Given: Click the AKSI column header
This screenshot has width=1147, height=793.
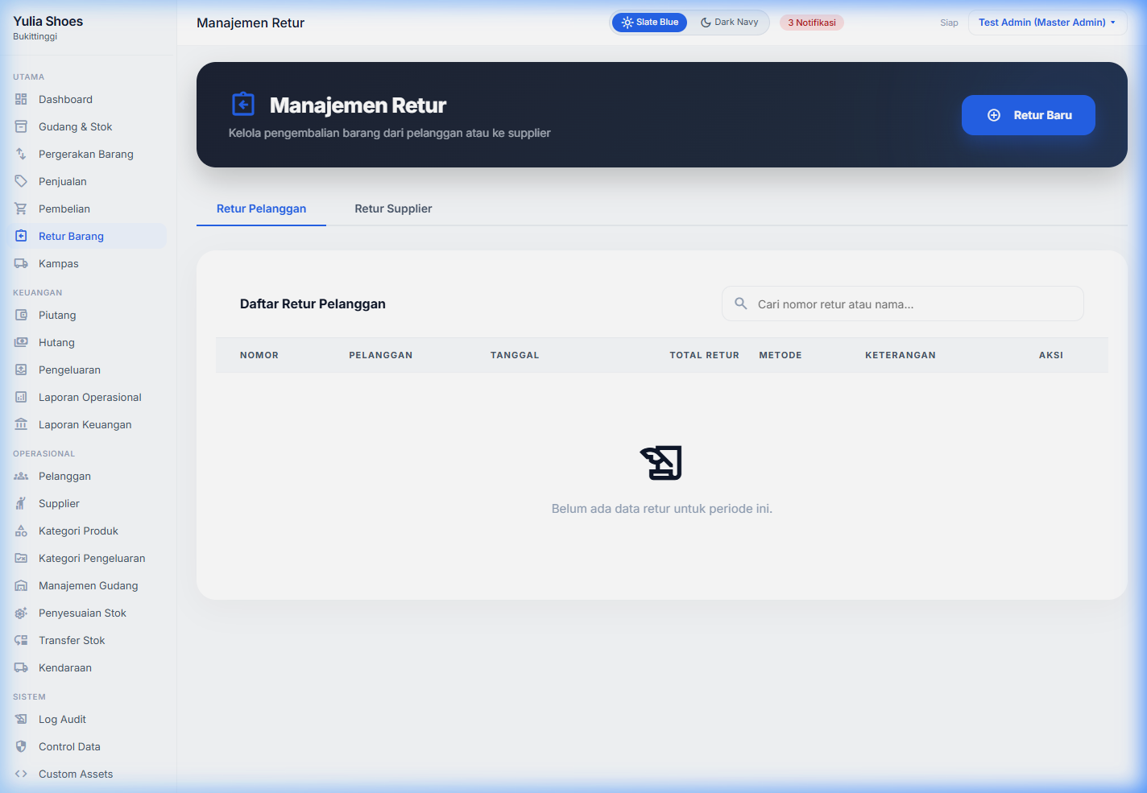Looking at the screenshot, I should [x=1051, y=355].
